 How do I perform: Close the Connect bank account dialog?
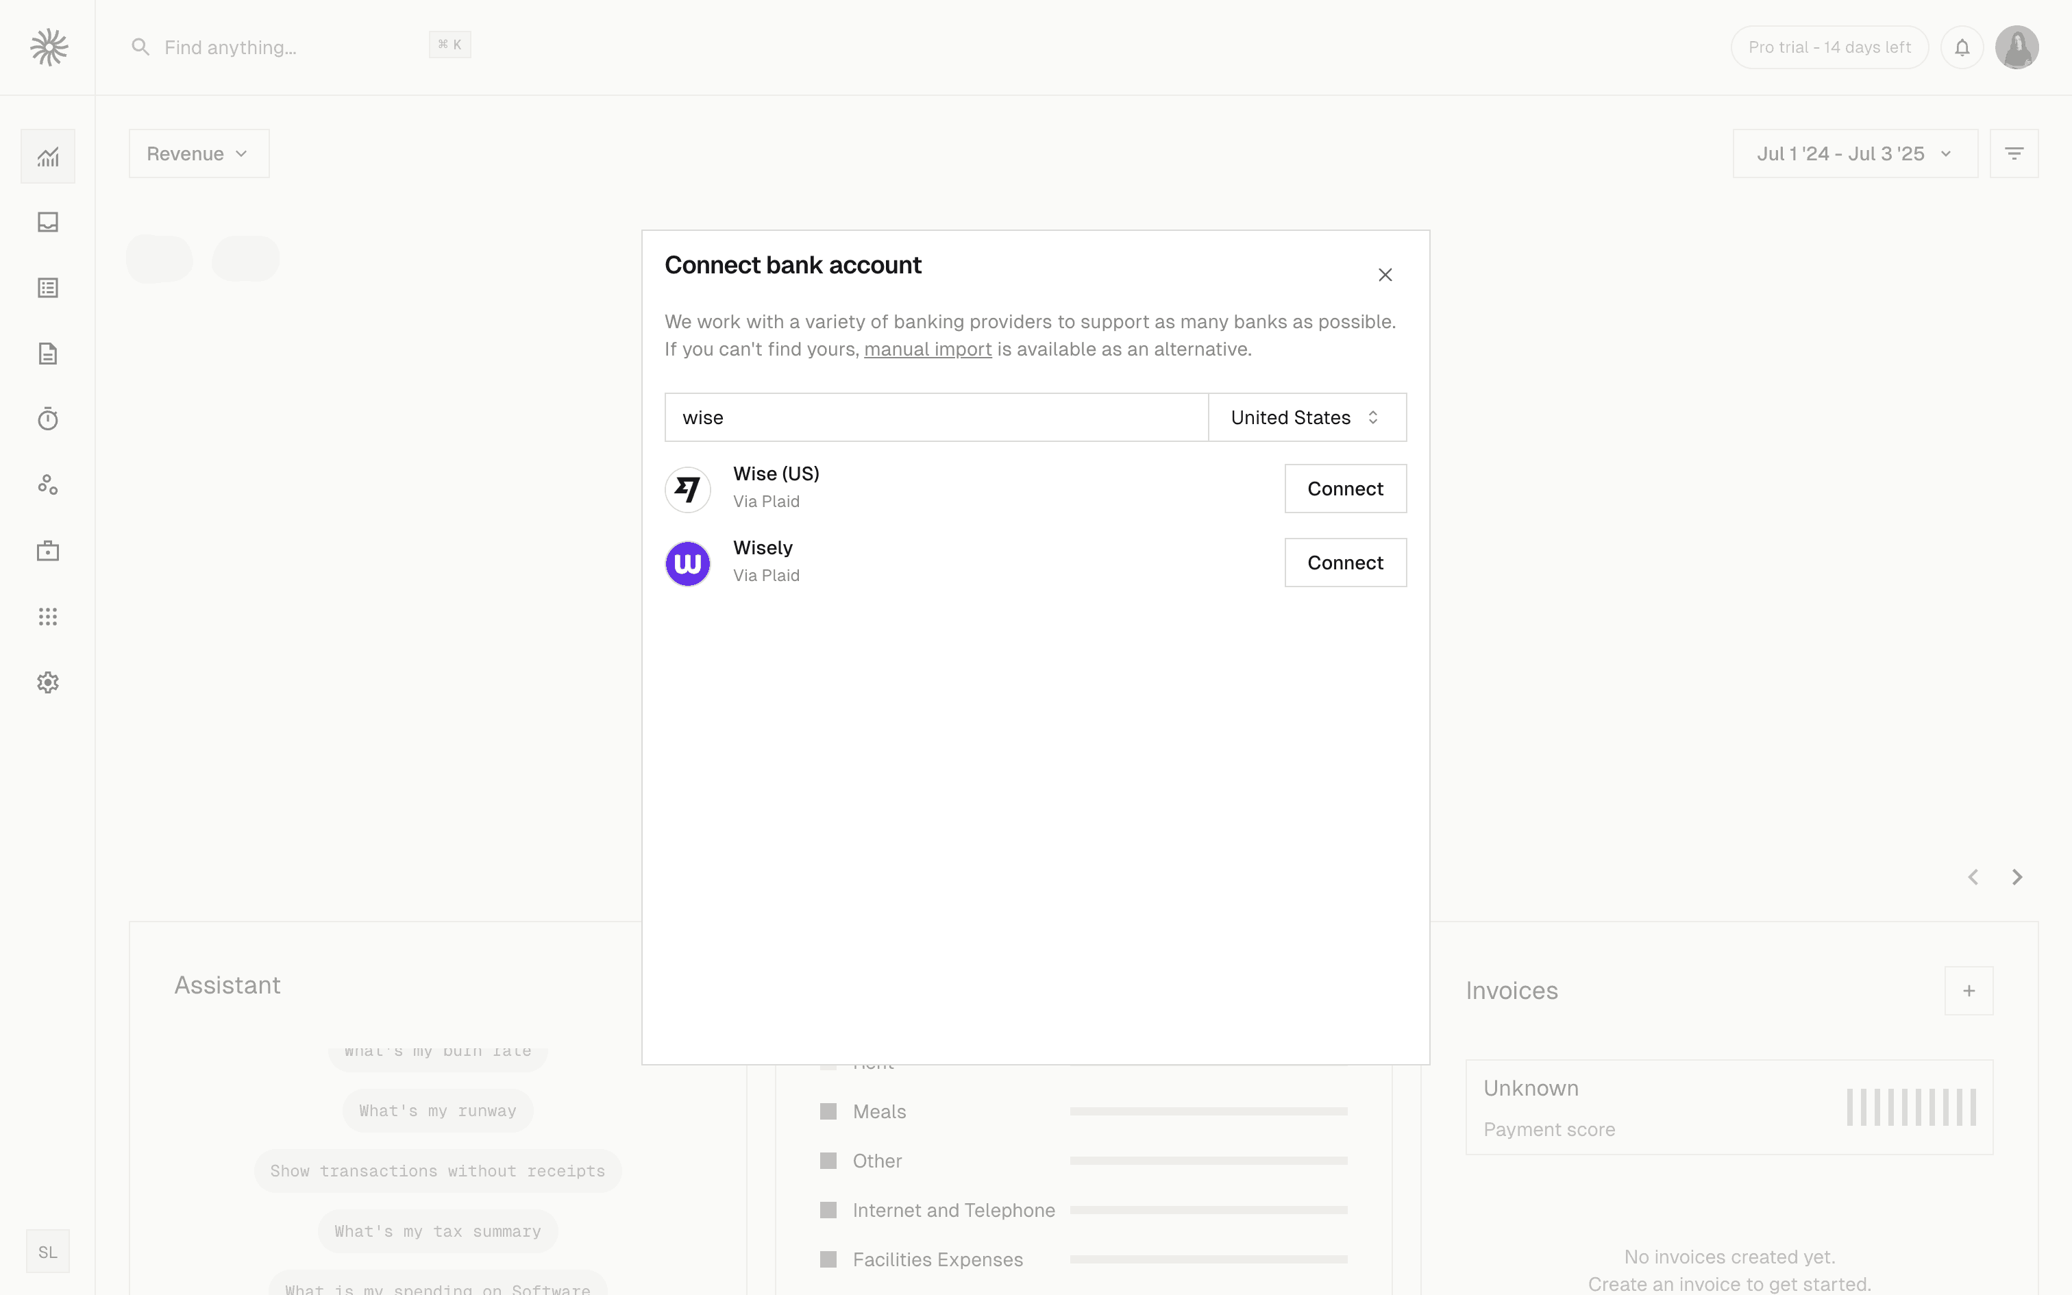tap(1385, 275)
